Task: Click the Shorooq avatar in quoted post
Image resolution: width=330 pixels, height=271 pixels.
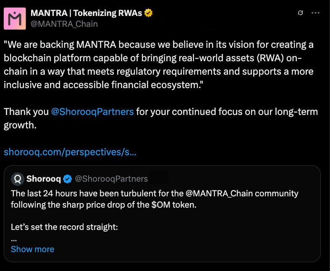Action: point(18,179)
